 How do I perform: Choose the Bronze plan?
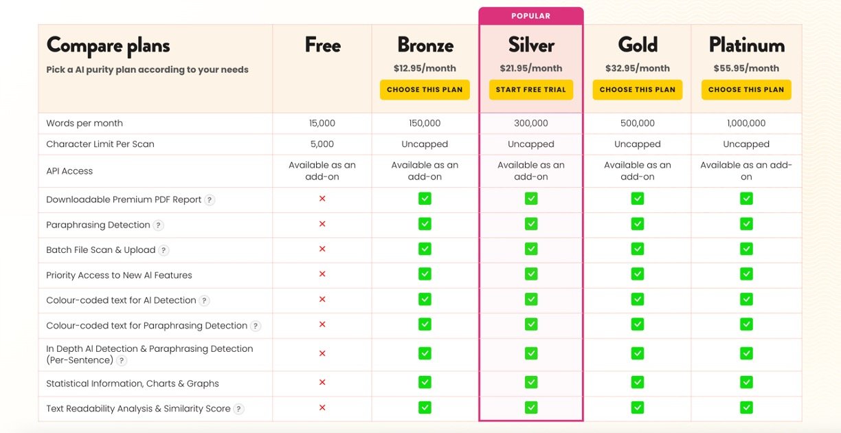[x=425, y=89]
